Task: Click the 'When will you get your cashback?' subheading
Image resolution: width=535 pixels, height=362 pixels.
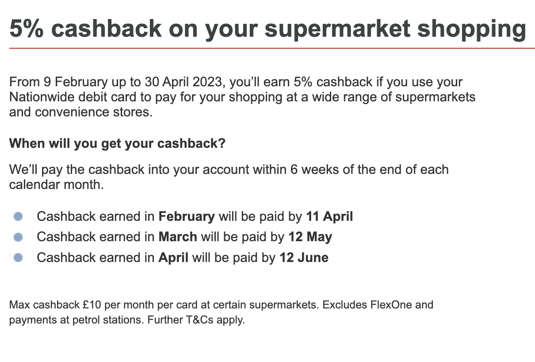Action: tap(117, 144)
